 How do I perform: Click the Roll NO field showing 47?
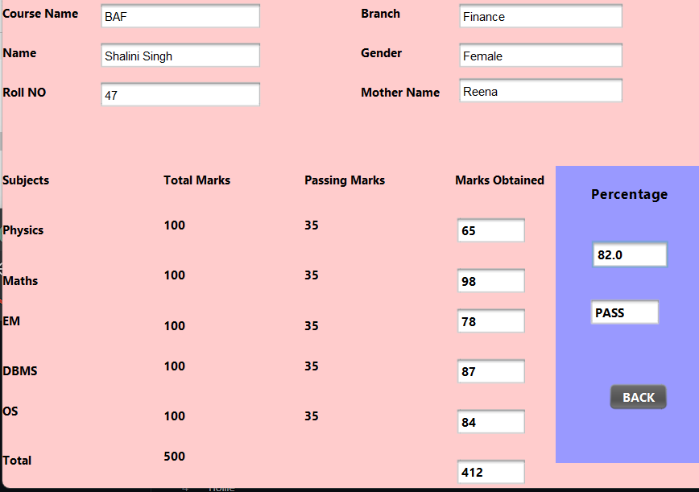180,94
